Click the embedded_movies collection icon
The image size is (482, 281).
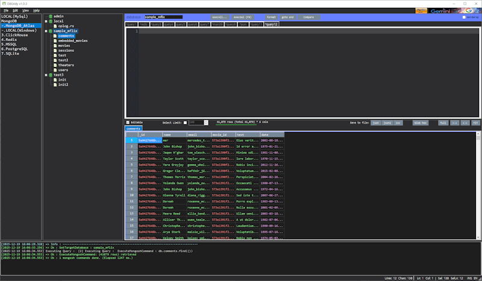pyautogui.click(x=55, y=40)
